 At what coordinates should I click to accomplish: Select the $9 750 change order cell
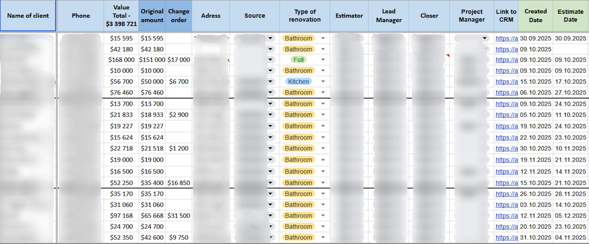click(179, 238)
